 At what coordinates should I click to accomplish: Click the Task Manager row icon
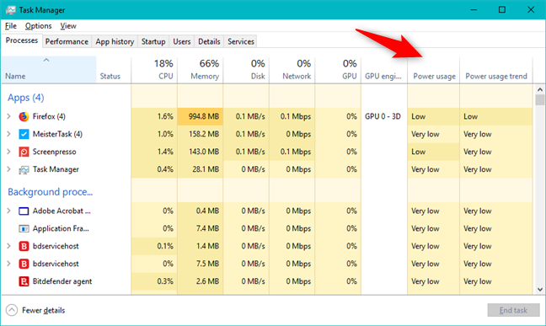point(24,169)
